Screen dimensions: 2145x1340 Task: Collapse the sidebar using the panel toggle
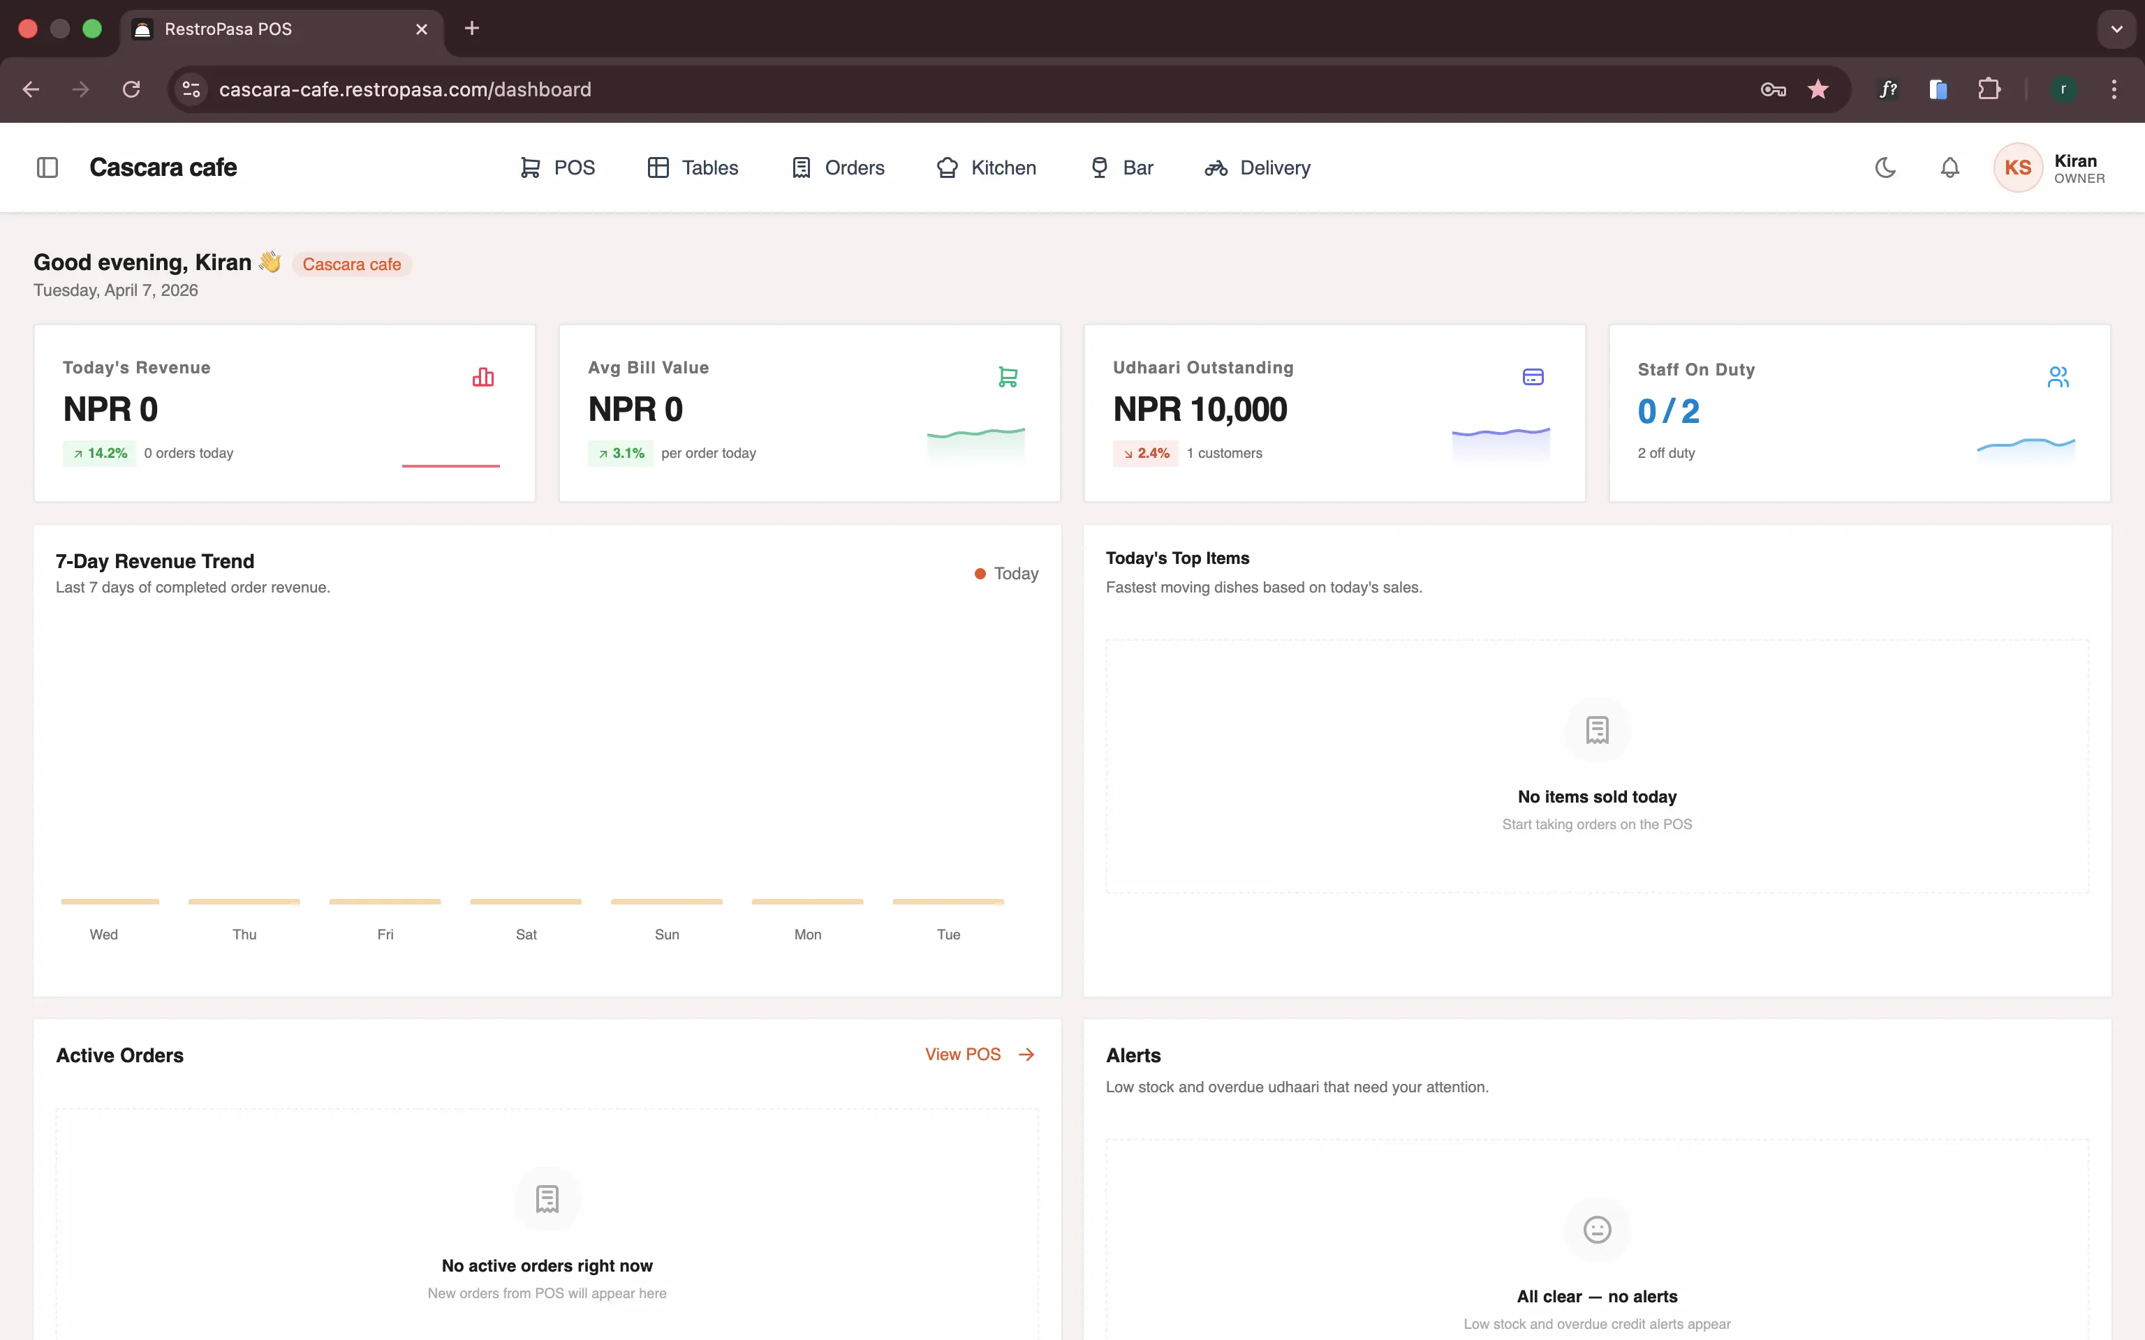(47, 167)
